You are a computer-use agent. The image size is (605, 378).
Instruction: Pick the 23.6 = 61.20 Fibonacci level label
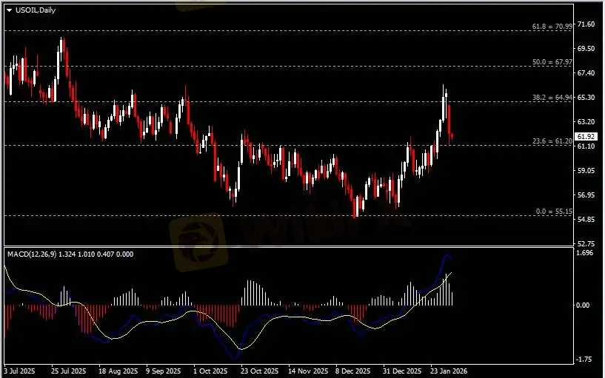pyautogui.click(x=552, y=141)
